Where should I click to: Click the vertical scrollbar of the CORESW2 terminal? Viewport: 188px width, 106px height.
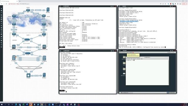(116, 72)
